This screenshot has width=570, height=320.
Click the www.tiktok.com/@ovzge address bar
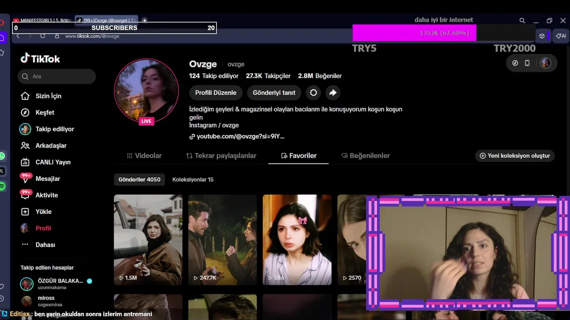tap(92, 36)
